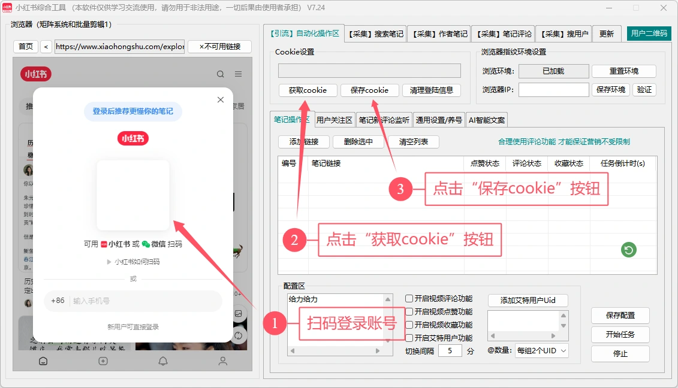Click the 首页 browser button
Screen dimensions: 678x388
click(x=26, y=46)
